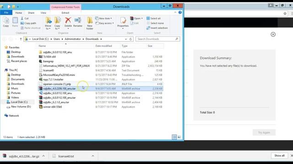The height and width of the screenshot is (164, 293).
Task: Click Invert selection in the ribbon
Action: click(x=157, y=28)
